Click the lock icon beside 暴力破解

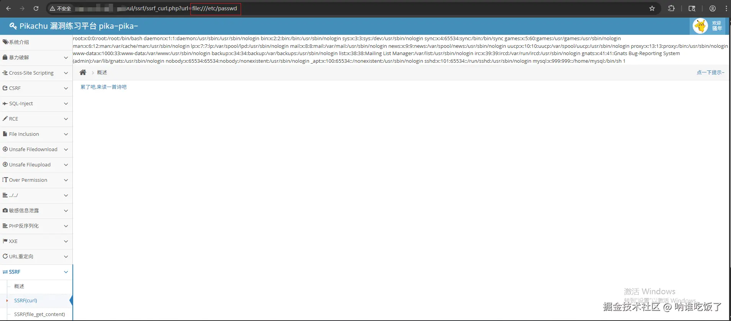(5, 57)
